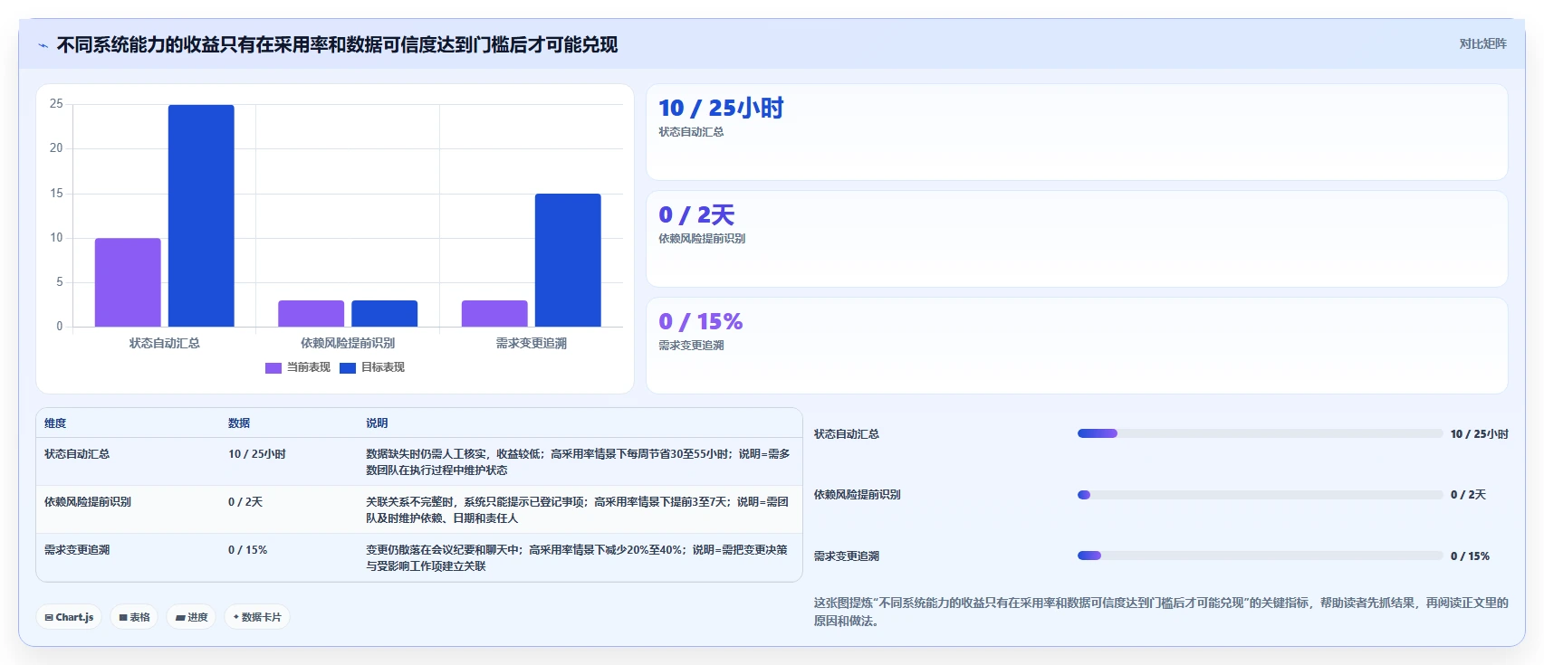Click the 对比矩阵 label in header

1482,43
